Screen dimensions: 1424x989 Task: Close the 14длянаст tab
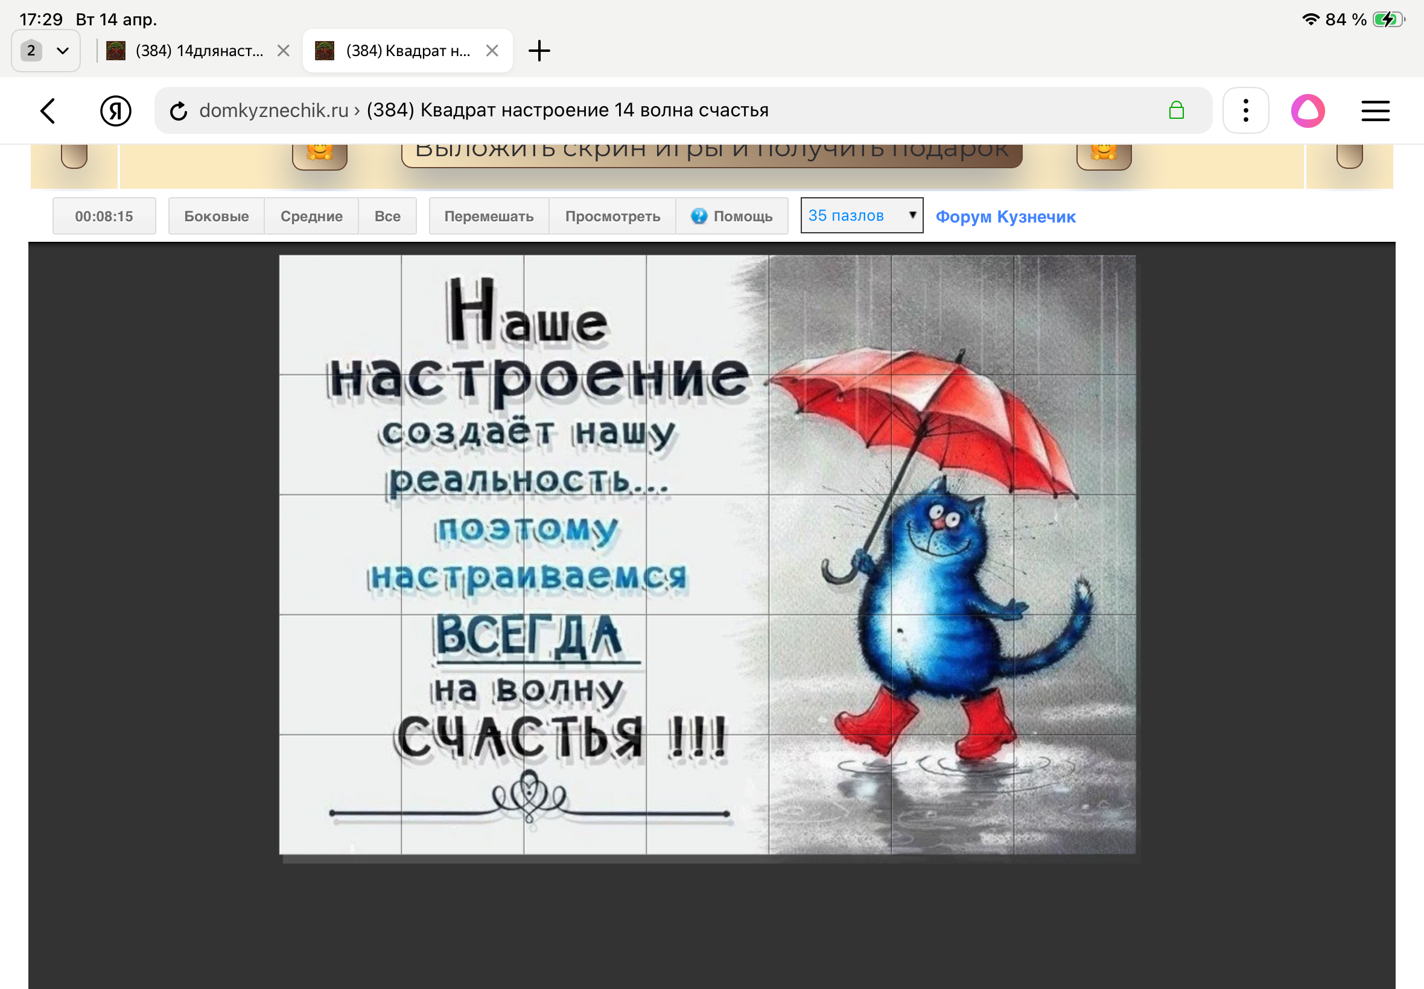click(x=284, y=51)
